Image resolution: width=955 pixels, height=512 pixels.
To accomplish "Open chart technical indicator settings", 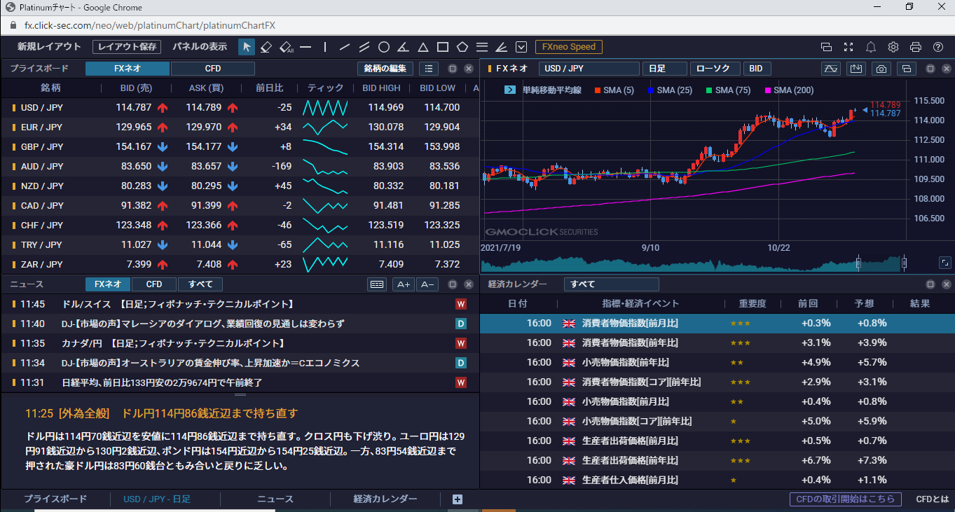I will [831, 69].
